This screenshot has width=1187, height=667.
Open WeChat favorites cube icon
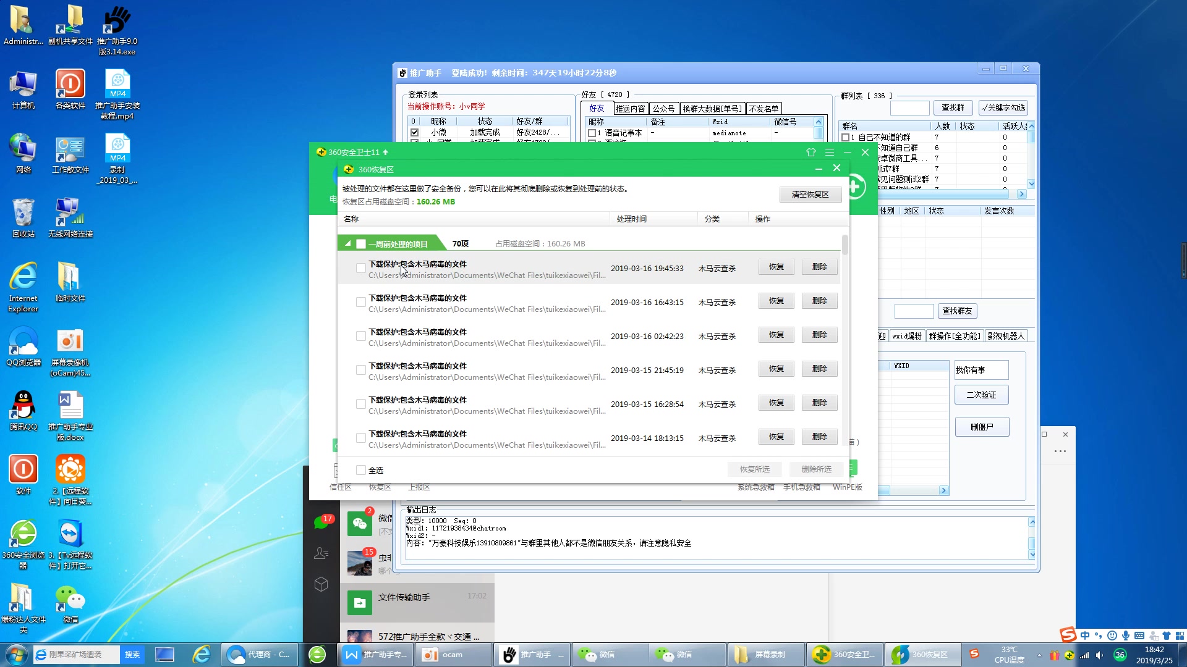(x=321, y=584)
